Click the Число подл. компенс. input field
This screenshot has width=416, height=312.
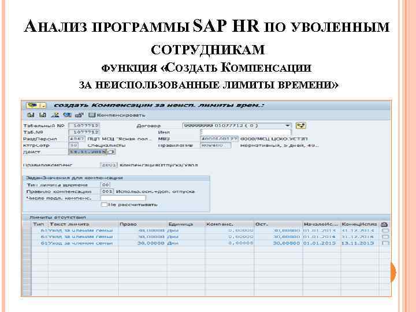point(123,198)
